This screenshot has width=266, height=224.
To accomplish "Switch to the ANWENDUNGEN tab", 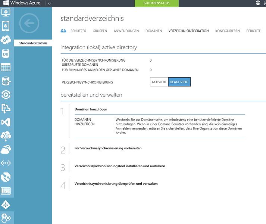I will click(x=126, y=31).
